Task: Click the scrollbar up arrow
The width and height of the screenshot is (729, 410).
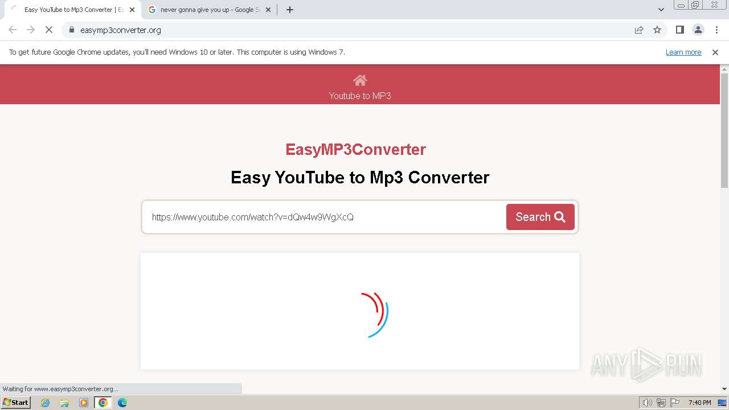Action: point(724,69)
